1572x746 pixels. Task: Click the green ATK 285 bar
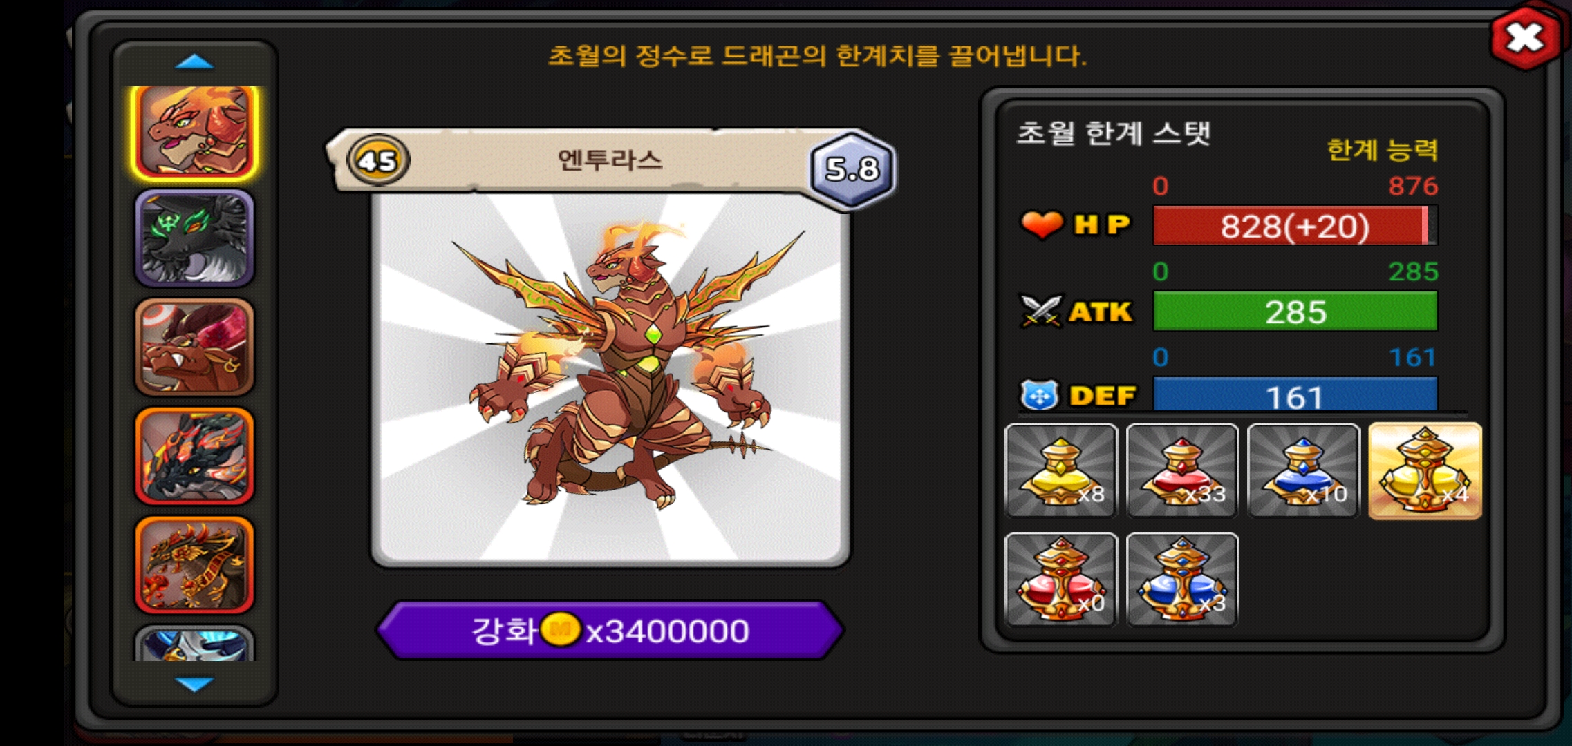1295,312
